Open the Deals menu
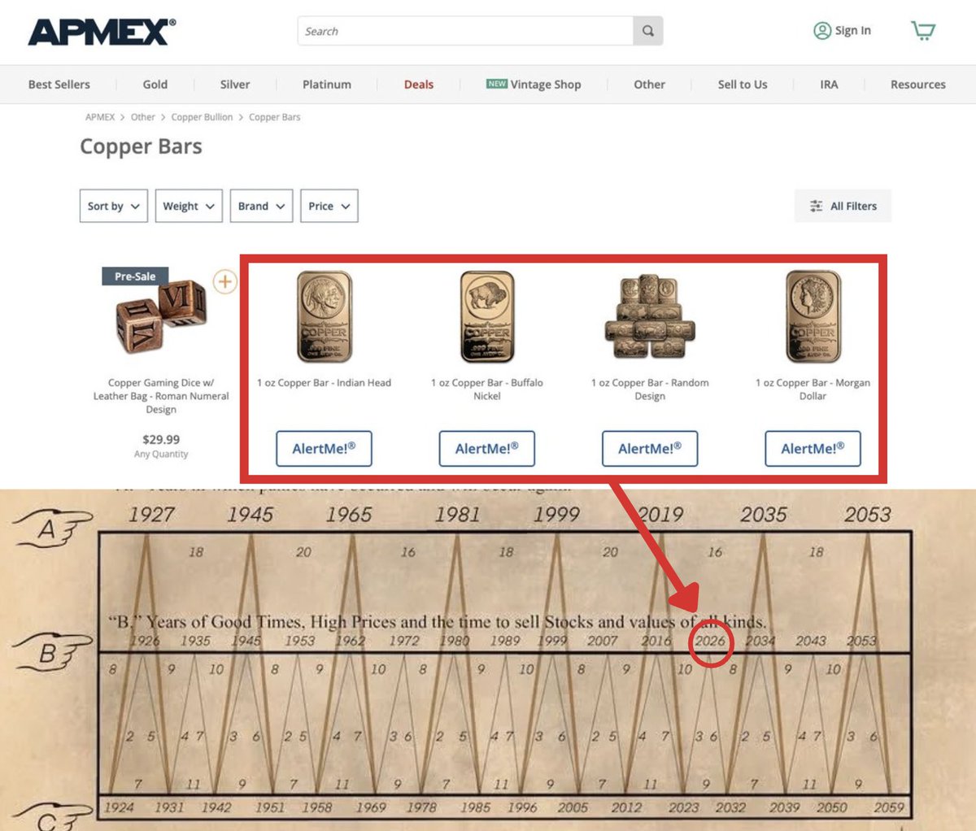The image size is (976, 831). click(x=419, y=85)
